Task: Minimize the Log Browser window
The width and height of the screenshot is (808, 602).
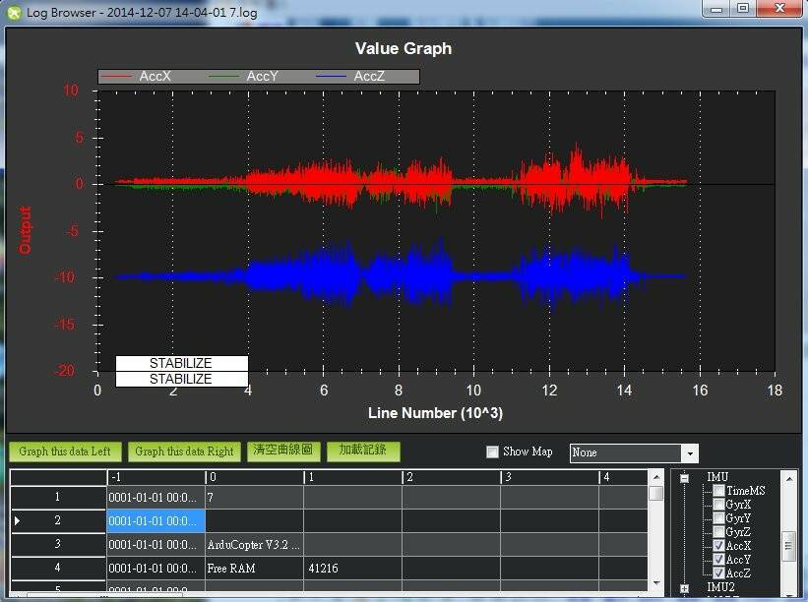Action: pyautogui.click(x=716, y=9)
